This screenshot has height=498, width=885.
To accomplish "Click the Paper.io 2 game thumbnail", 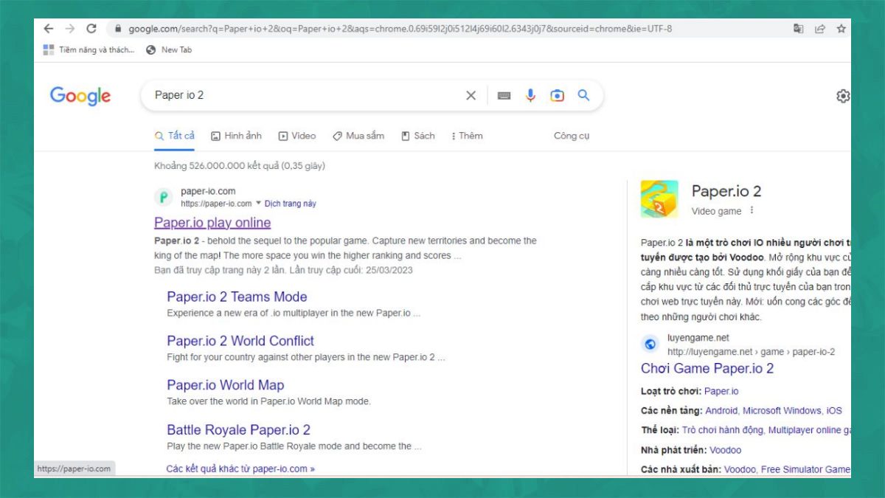I will (659, 199).
